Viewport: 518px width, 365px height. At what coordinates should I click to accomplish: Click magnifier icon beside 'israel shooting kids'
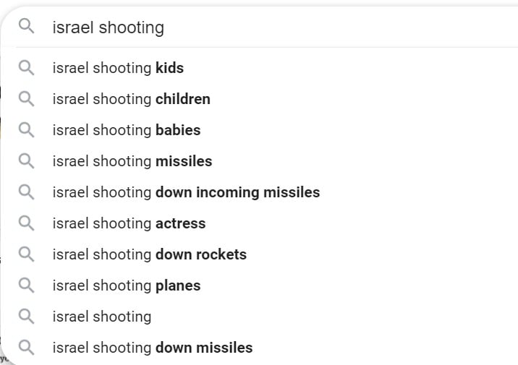(27, 68)
